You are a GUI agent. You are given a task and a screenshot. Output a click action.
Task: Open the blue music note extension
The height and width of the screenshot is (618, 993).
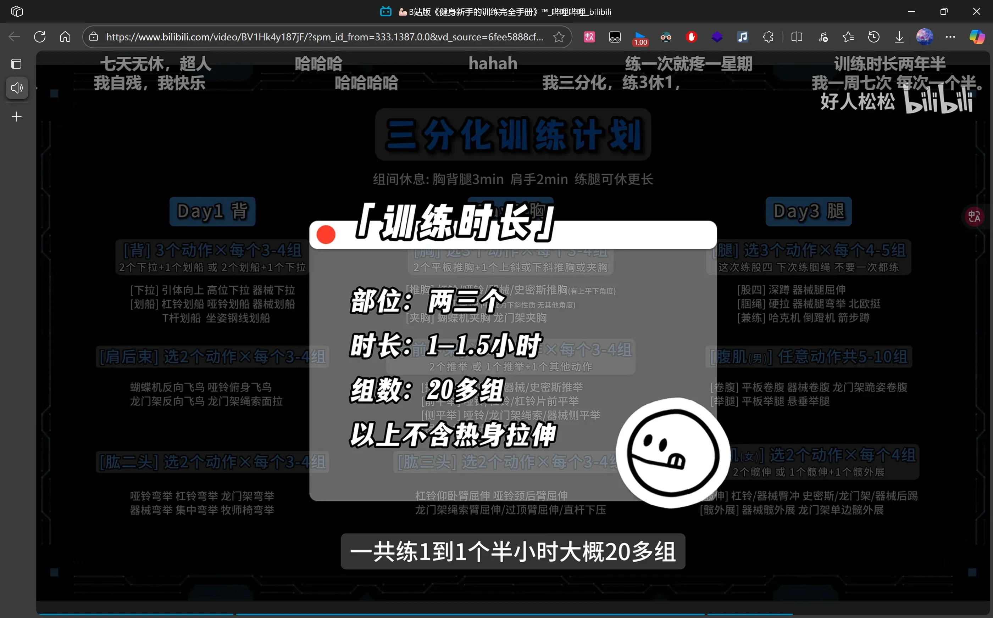[x=742, y=37]
